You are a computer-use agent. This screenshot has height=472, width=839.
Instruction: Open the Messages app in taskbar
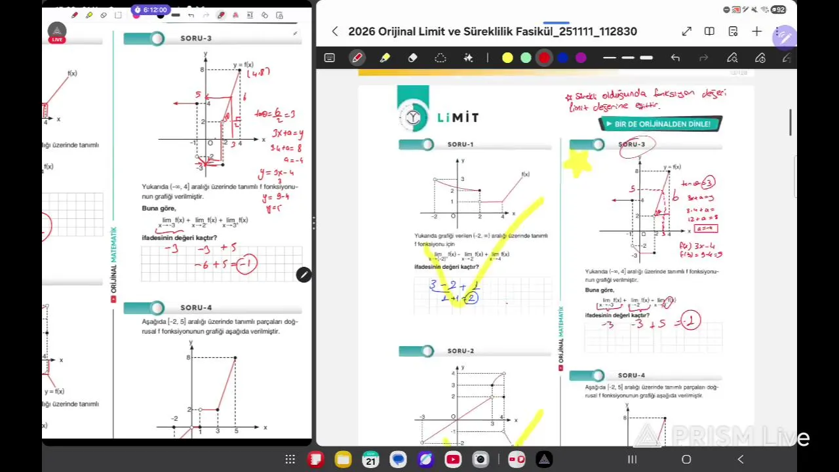click(x=398, y=460)
